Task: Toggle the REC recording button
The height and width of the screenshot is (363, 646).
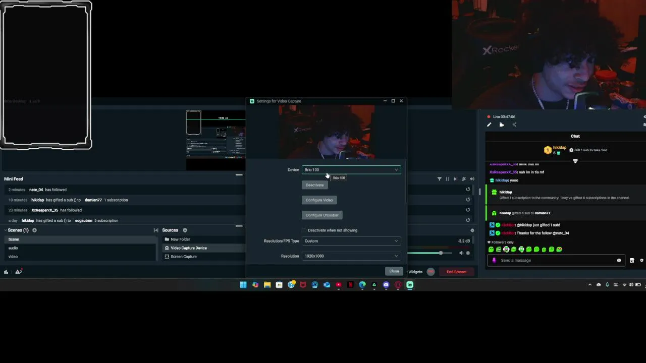Action: tap(430, 272)
